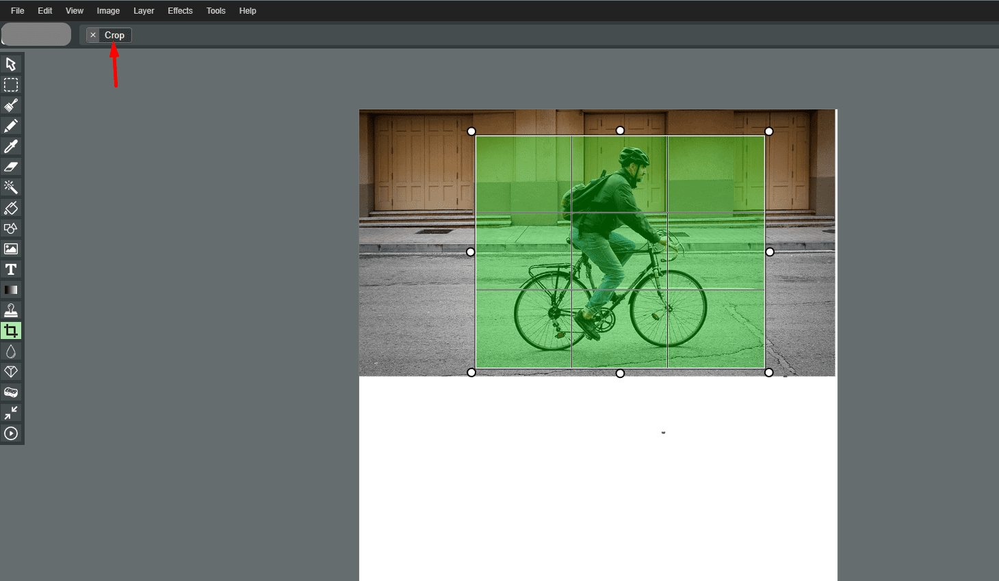Switch to the Eraser tool
This screenshot has width=999, height=581.
11,167
